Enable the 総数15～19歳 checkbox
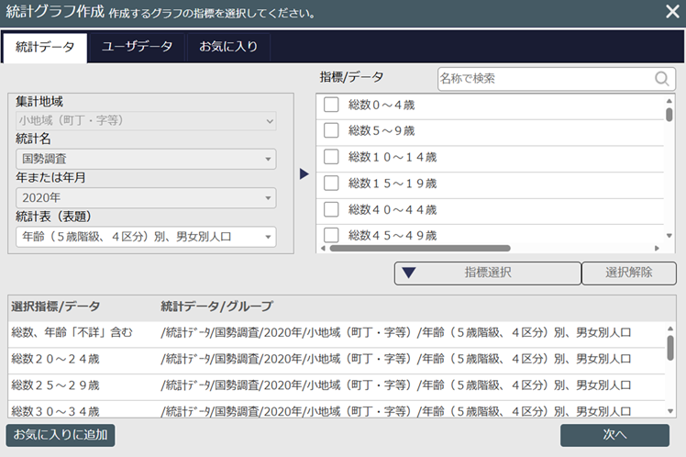This screenshot has height=457, width=686. [x=331, y=183]
